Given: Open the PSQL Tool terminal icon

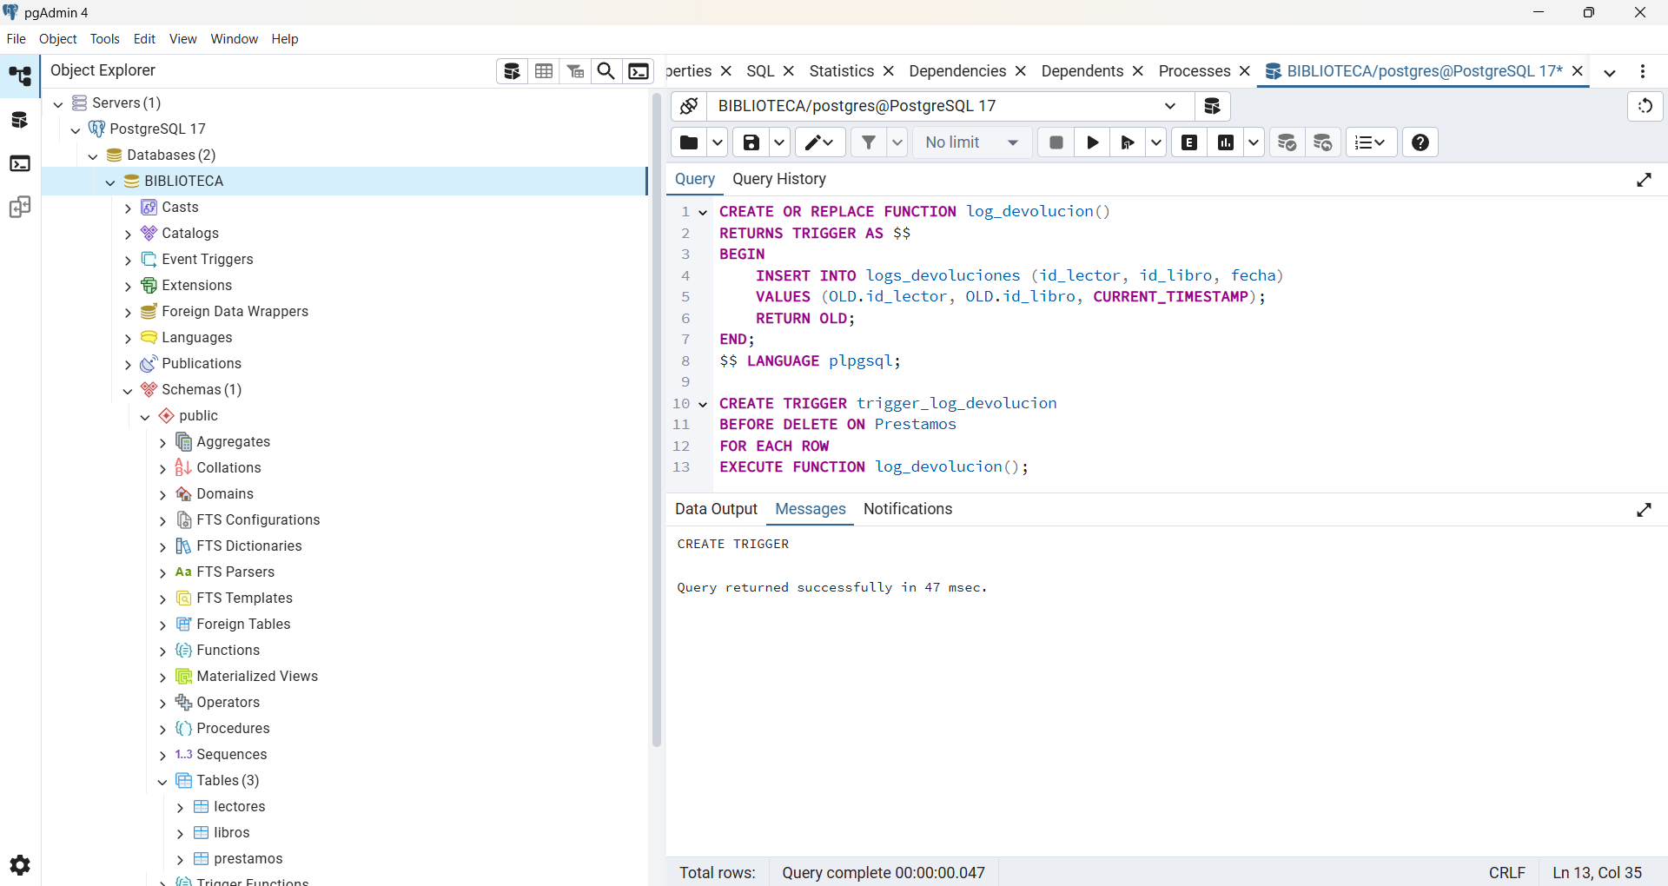Looking at the screenshot, I should point(639,71).
